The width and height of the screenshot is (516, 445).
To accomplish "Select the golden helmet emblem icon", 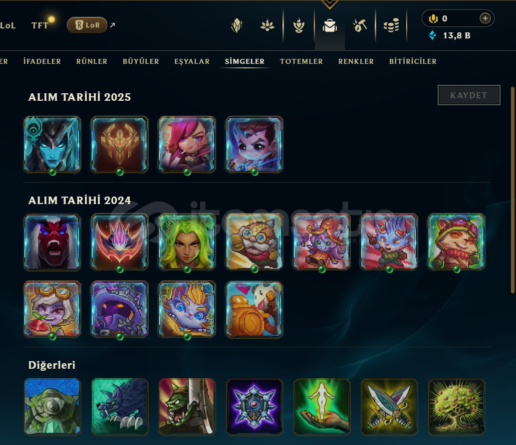I will coord(120,144).
